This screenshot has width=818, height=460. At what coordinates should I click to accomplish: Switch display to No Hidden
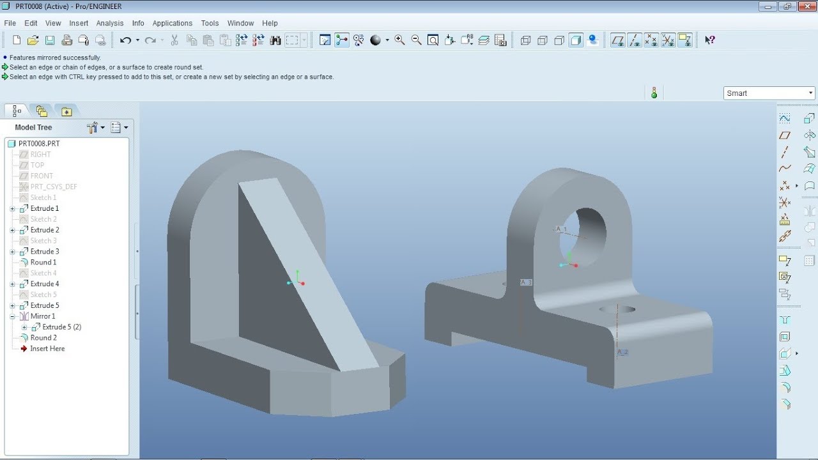(559, 40)
